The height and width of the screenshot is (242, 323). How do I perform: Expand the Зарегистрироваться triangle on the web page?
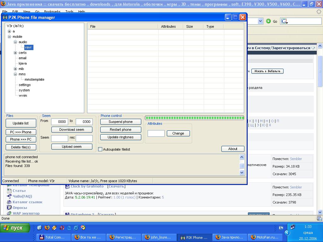click(x=313, y=48)
